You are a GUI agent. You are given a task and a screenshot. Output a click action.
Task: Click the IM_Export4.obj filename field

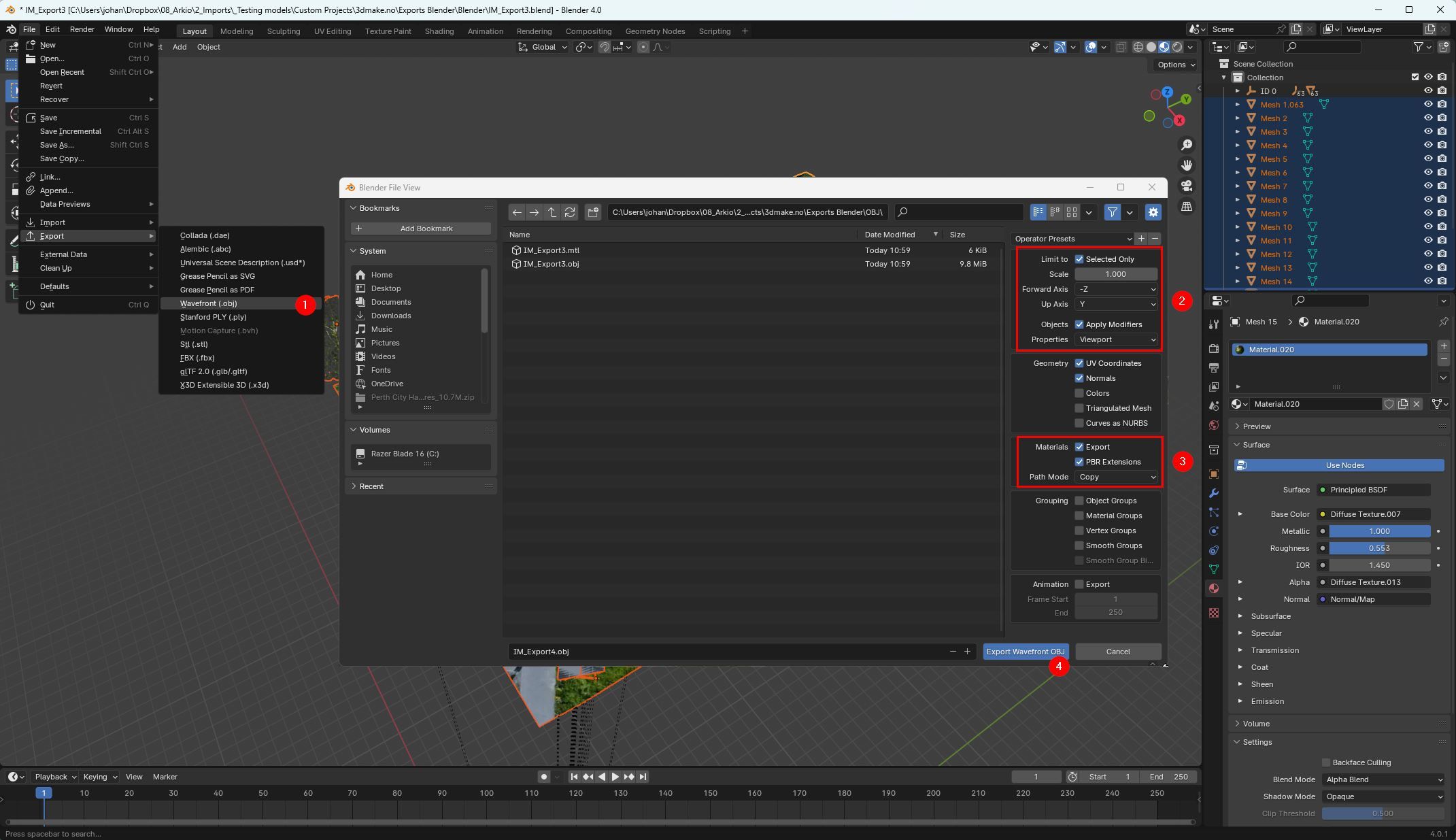pyautogui.click(x=741, y=652)
